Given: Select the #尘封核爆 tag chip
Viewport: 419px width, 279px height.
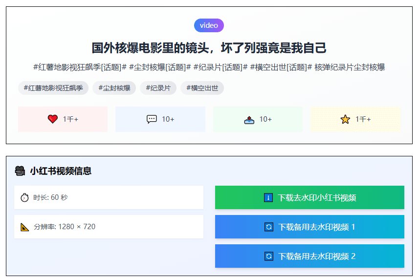Looking at the screenshot, I should 114,88.
